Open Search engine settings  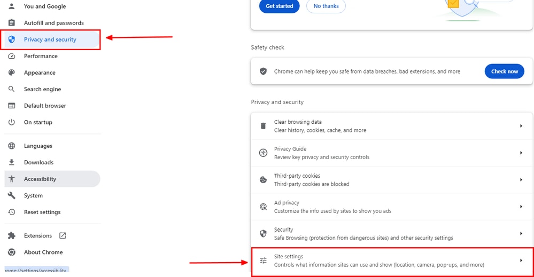[x=43, y=89]
